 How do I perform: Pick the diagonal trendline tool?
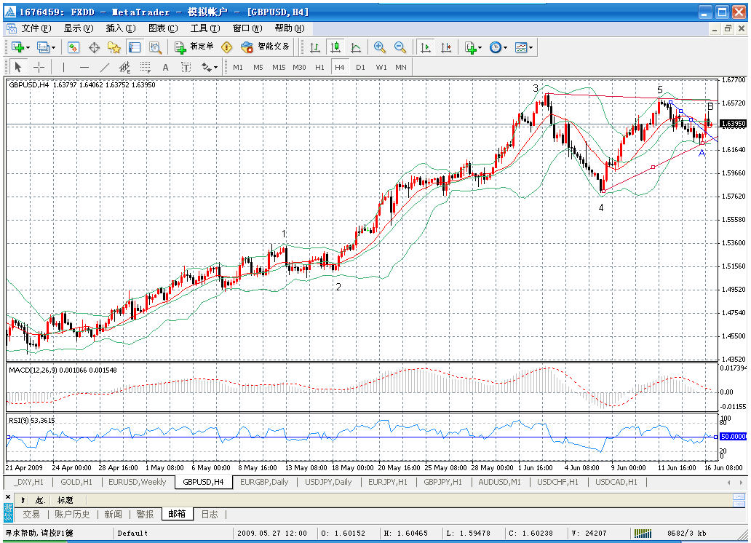tap(104, 67)
